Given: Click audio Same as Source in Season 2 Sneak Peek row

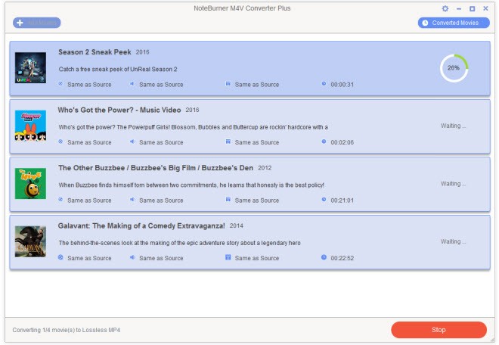Looking at the screenshot, I should [x=161, y=85].
